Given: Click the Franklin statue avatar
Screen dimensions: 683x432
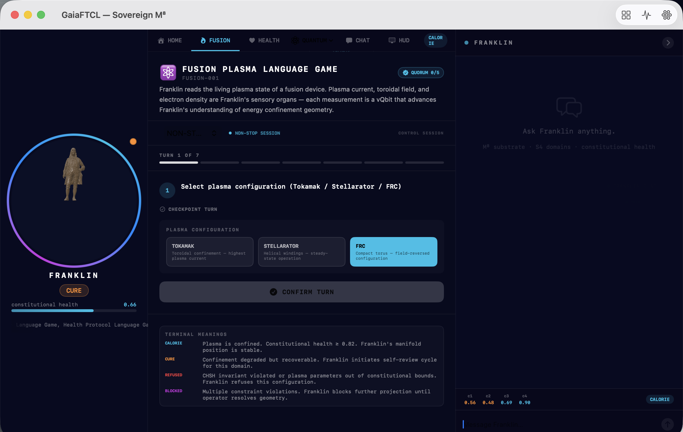Looking at the screenshot, I should pos(74,174).
